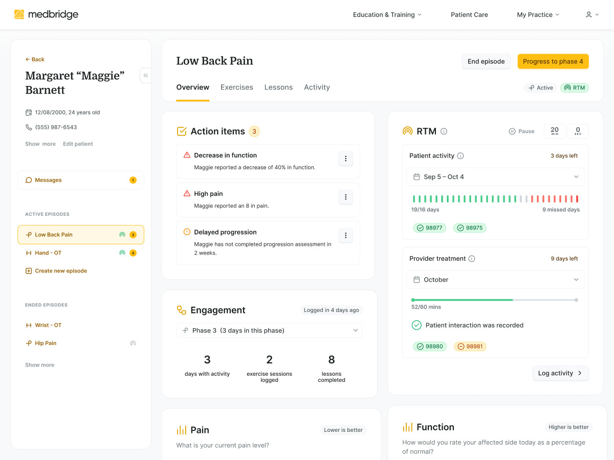The width and height of the screenshot is (614, 460).
Task: Click the RTM info icon
Action: pos(444,131)
